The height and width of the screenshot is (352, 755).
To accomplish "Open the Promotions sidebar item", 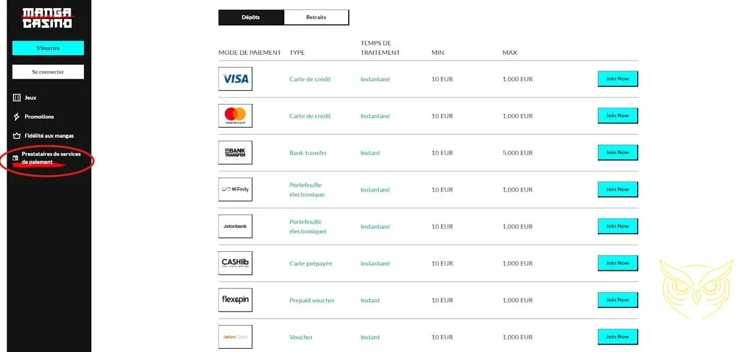I will point(39,116).
